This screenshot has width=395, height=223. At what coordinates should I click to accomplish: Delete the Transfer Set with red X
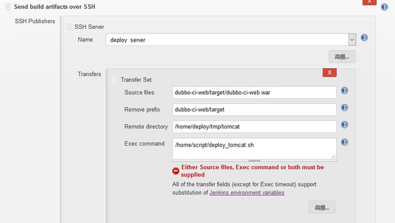[x=329, y=73]
